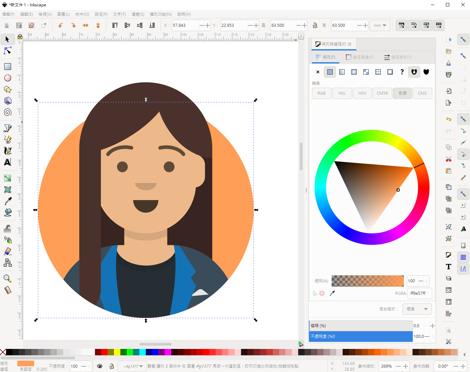Open the palette menu arrow

tap(464, 354)
